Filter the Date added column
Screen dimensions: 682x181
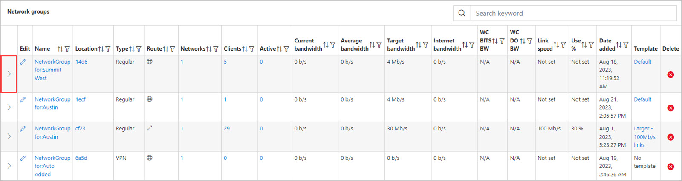coord(626,45)
